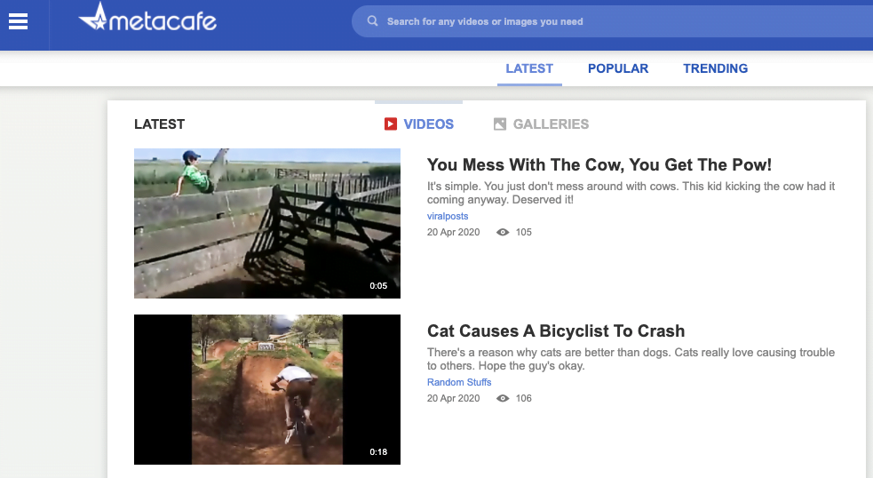
Task: Select the Videos section tab
Action: [418, 123]
